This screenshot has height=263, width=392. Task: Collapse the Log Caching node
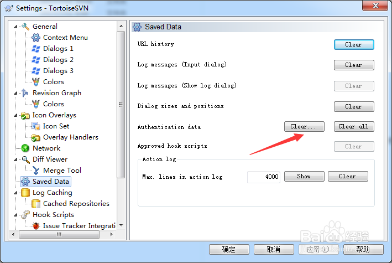click(x=15, y=193)
